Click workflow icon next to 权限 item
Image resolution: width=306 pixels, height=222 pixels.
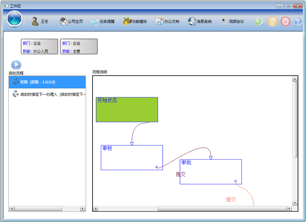click(15, 82)
